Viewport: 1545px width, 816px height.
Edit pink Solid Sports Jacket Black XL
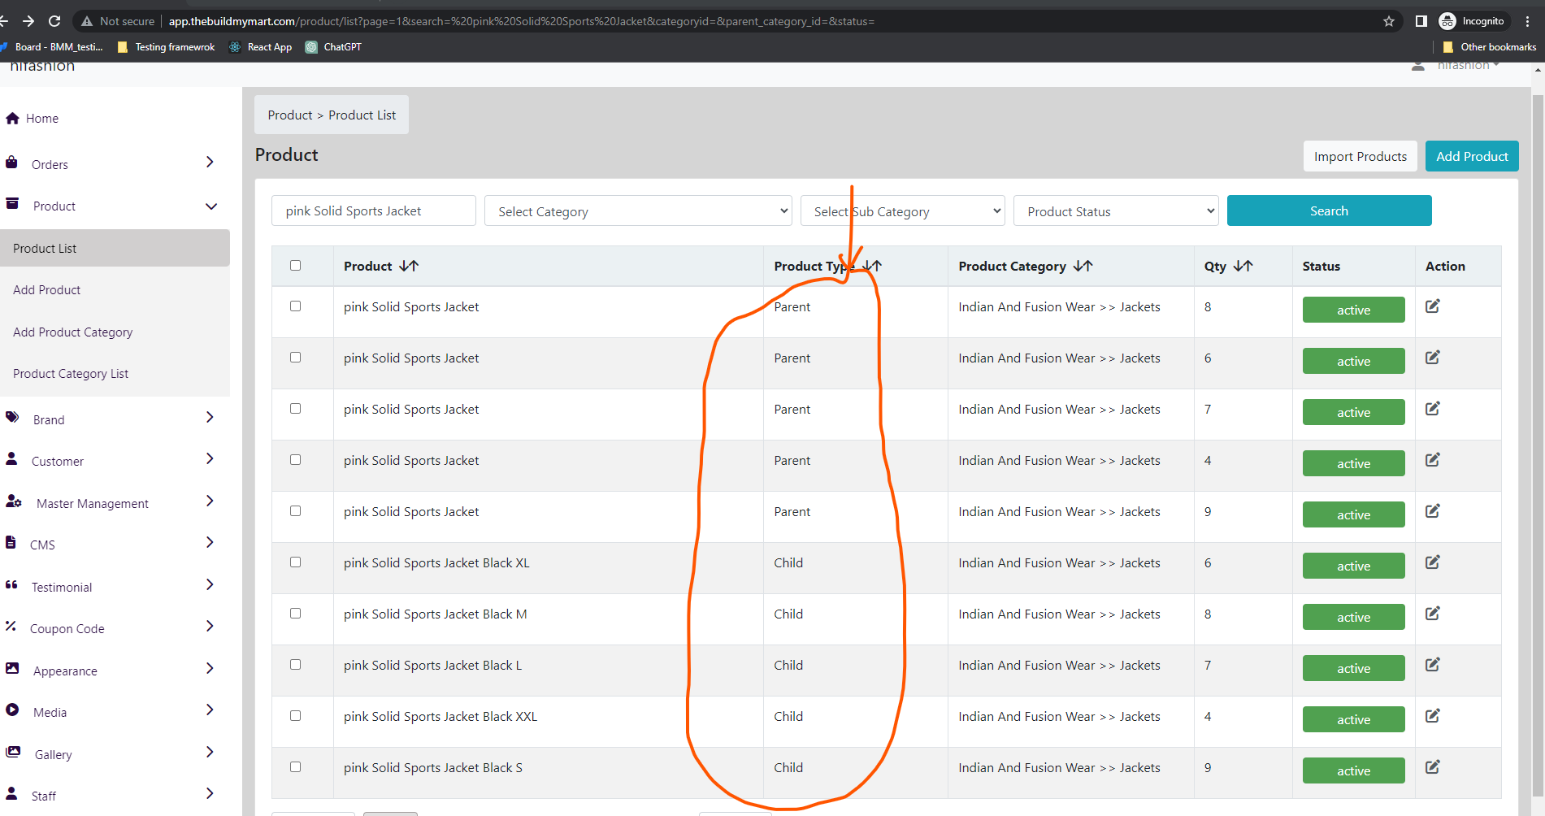(x=1433, y=562)
